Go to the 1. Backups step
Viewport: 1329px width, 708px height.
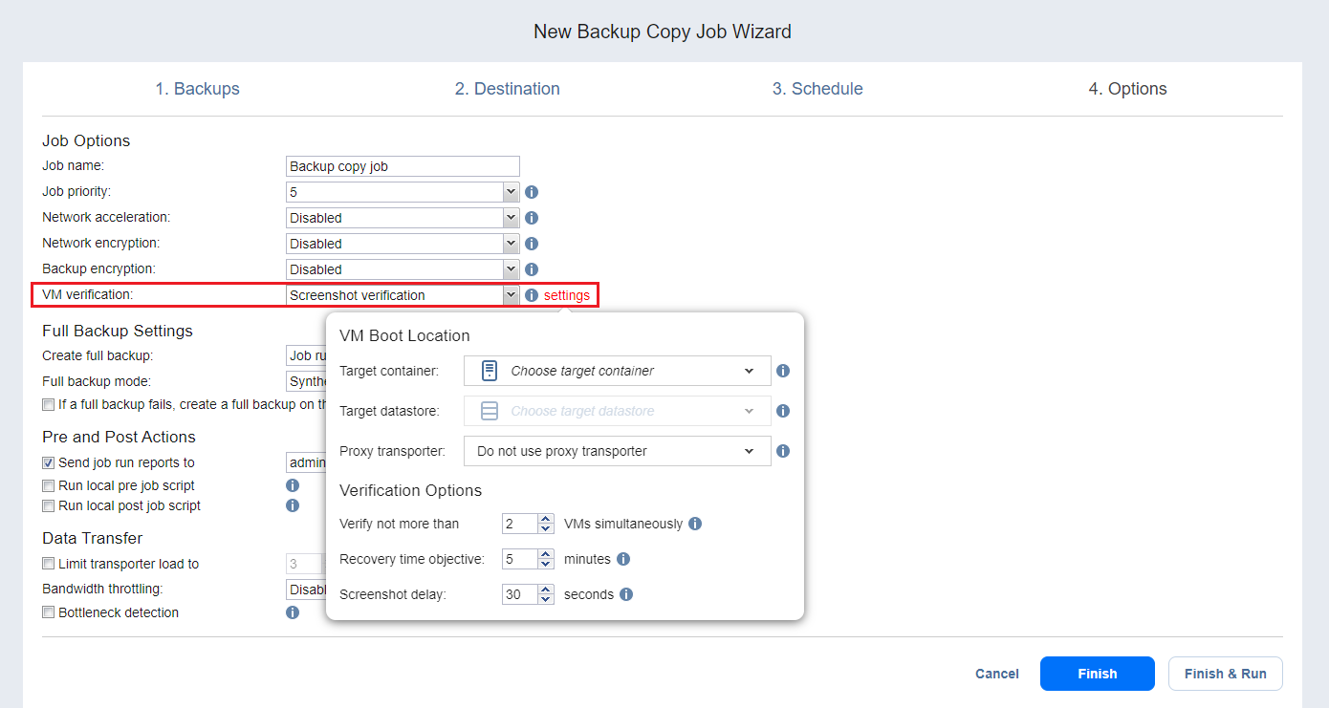point(198,89)
